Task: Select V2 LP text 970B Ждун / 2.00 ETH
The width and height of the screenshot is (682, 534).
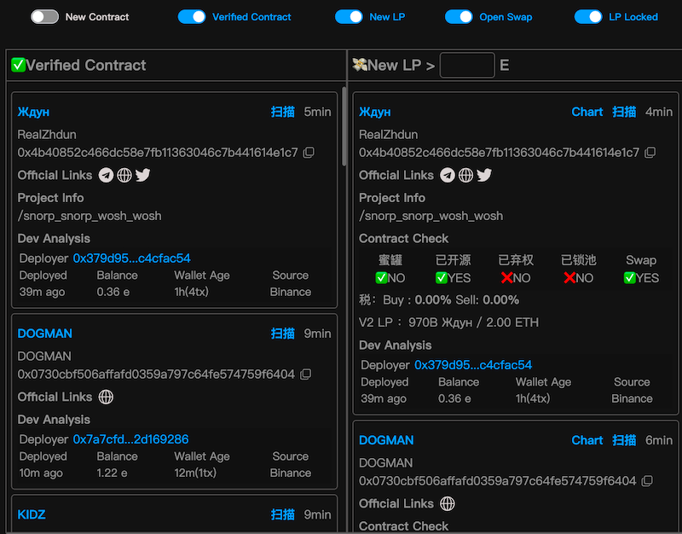Action: click(473, 322)
